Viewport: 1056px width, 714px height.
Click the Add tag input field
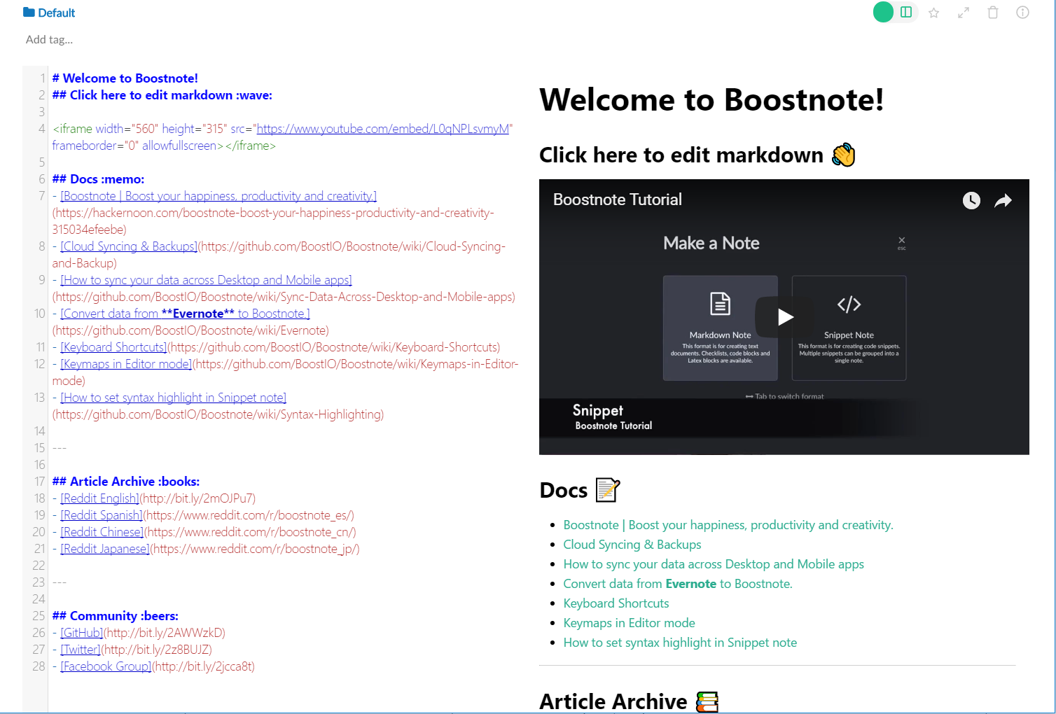49,39
